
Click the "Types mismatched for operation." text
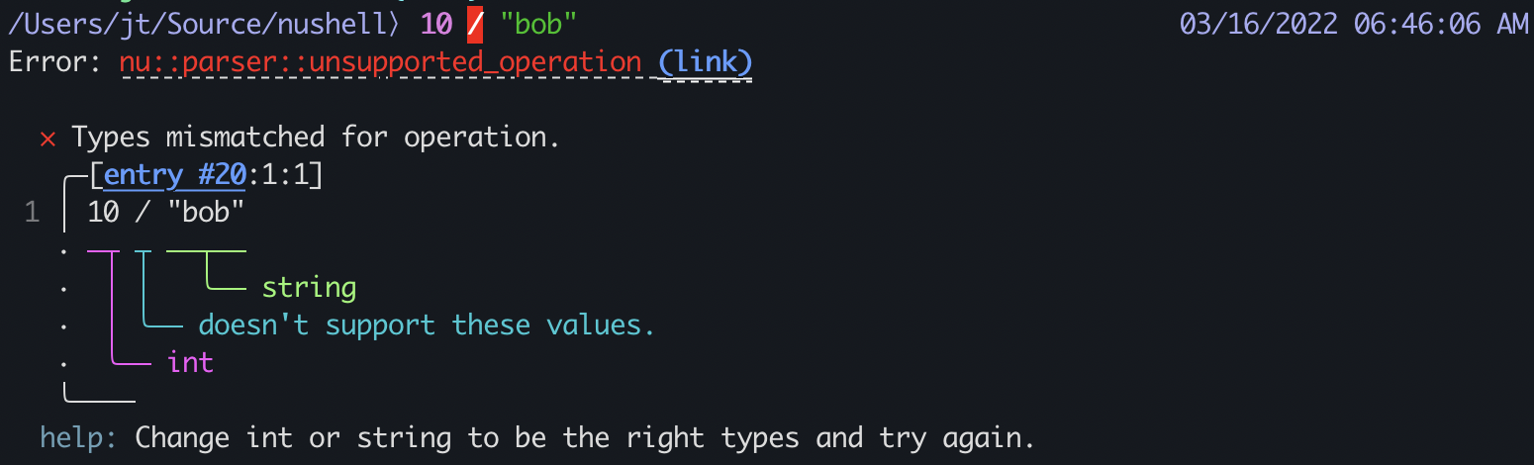[x=316, y=138]
